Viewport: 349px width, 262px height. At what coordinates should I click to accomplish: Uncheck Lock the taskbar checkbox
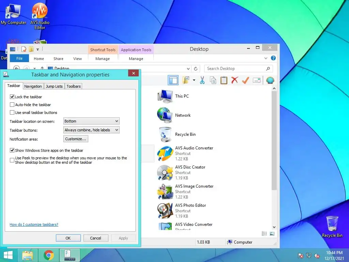(12, 97)
